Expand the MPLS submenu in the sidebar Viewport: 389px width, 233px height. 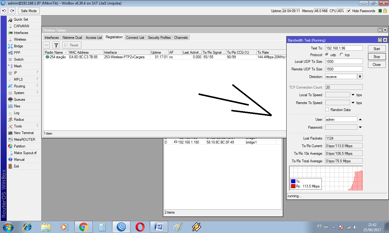coord(38,79)
